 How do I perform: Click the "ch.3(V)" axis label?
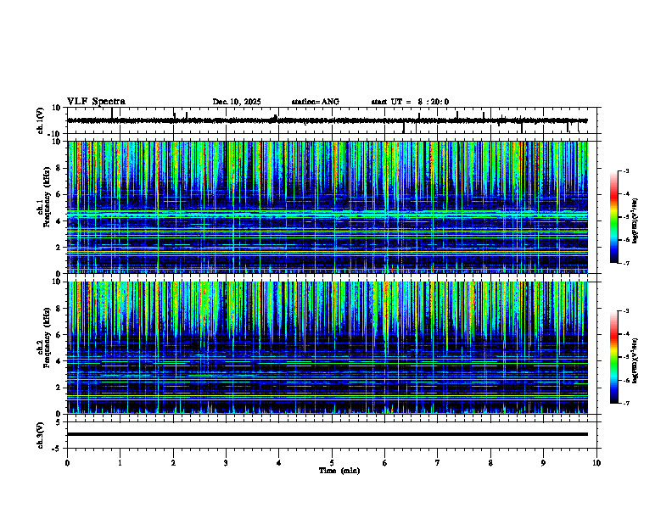41,435
